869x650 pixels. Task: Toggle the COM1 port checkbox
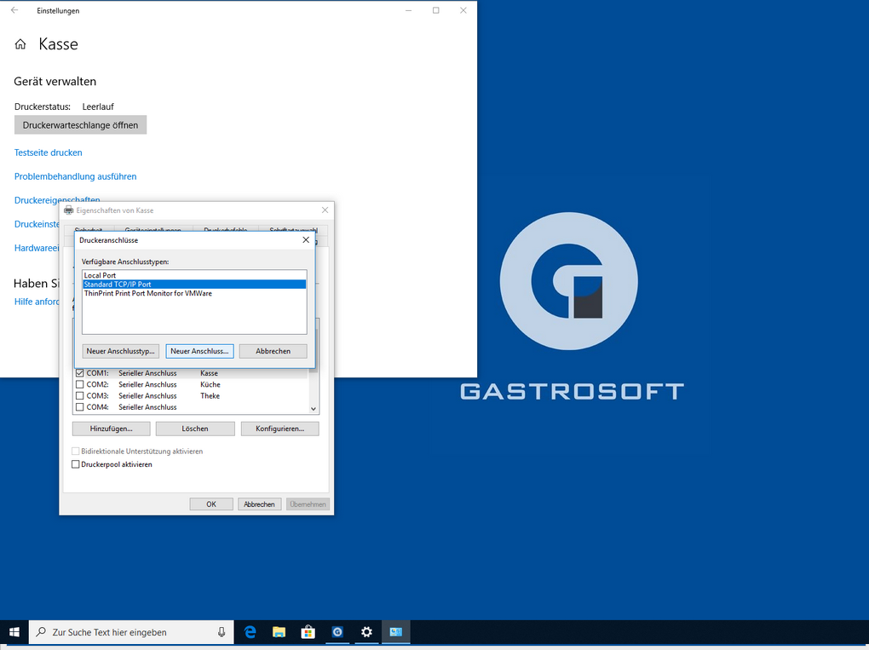pos(80,373)
